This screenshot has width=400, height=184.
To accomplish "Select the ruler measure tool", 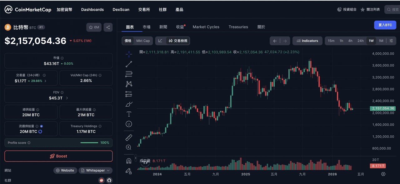I will (x=129, y=138).
